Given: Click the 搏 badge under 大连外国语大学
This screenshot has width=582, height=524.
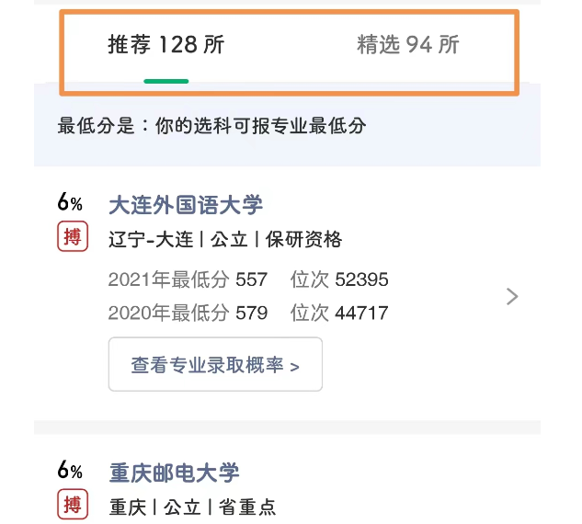Looking at the screenshot, I should [x=73, y=236].
